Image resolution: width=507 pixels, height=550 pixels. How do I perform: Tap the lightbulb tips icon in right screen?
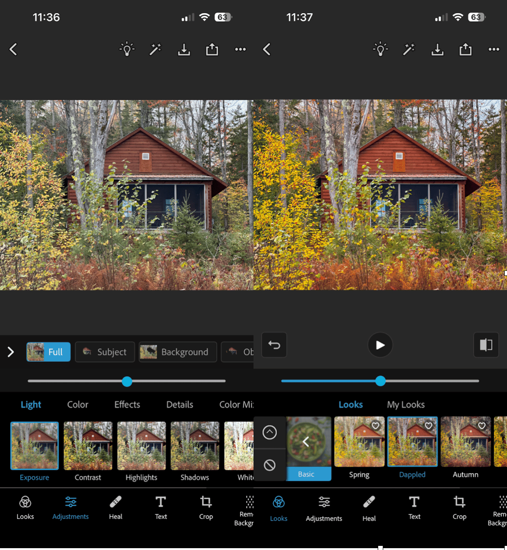(x=380, y=49)
